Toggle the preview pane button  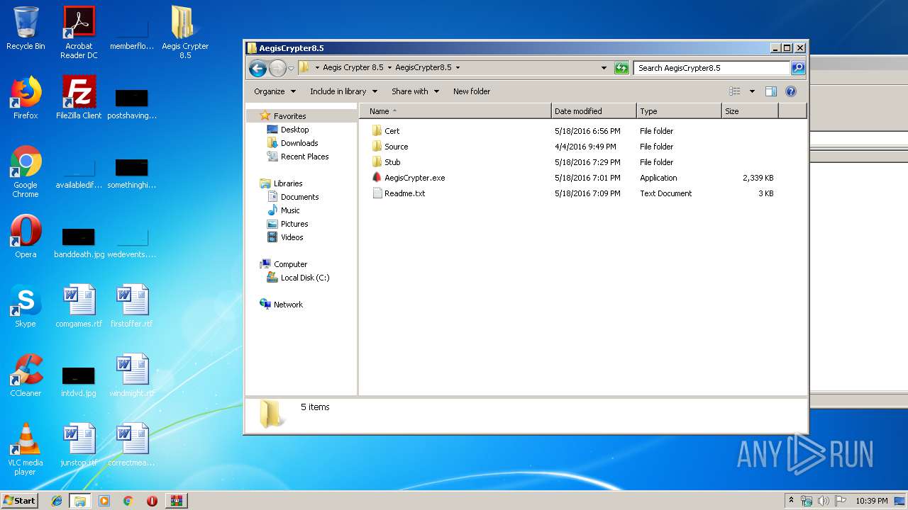[x=771, y=91]
